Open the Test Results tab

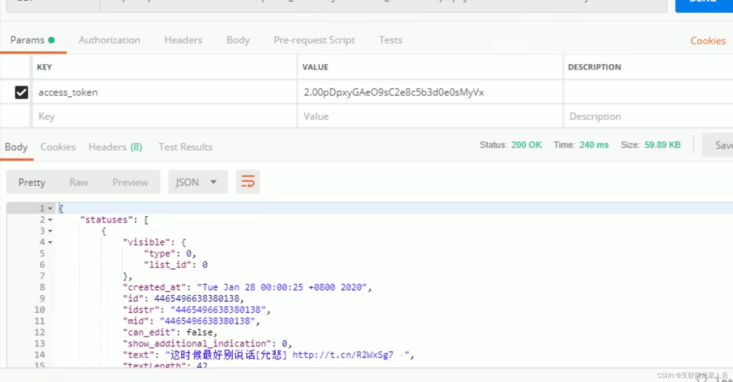(x=185, y=147)
